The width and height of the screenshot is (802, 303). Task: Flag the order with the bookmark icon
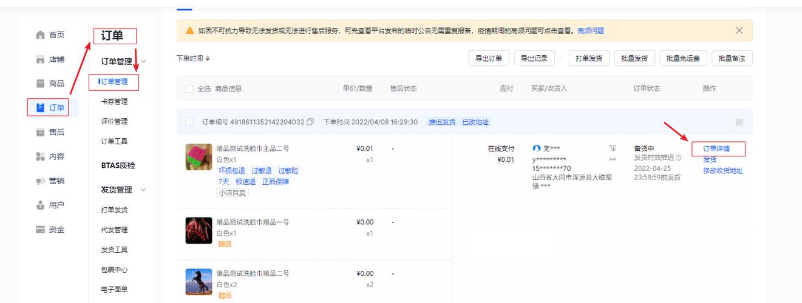[739, 122]
